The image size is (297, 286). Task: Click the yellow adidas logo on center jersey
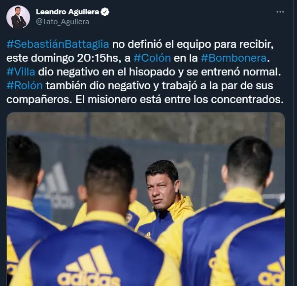(x=89, y=267)
